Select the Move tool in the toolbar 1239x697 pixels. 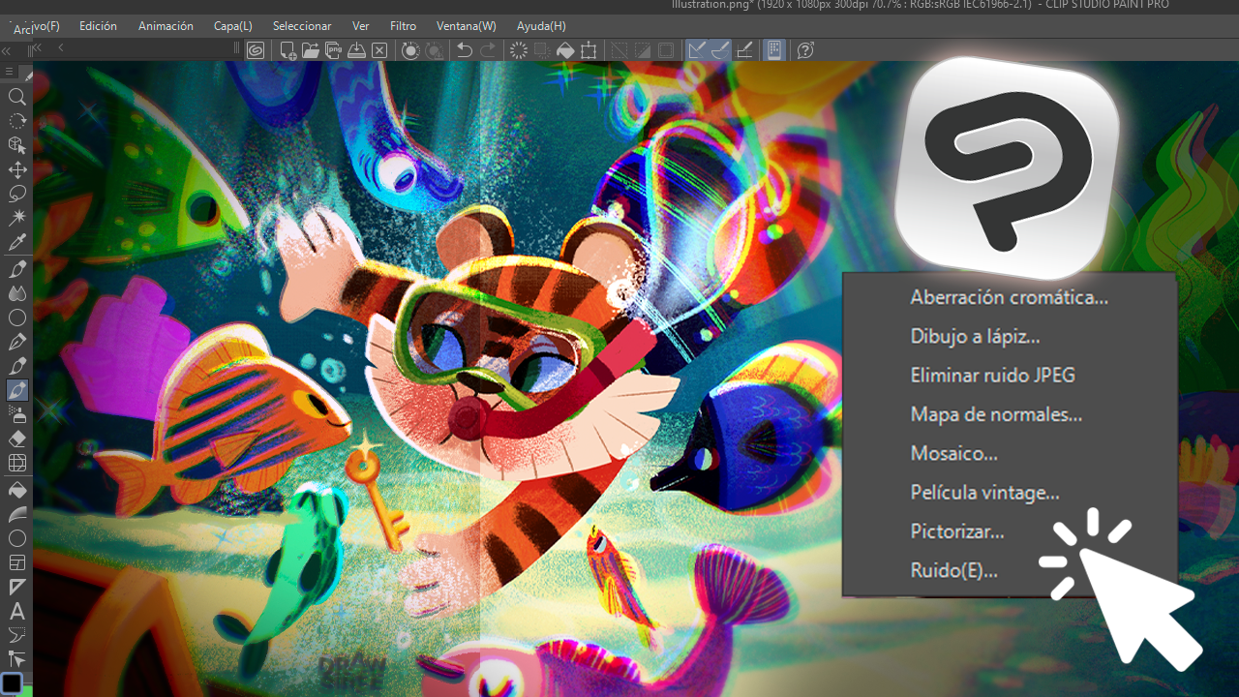click(x=16, y=169)
